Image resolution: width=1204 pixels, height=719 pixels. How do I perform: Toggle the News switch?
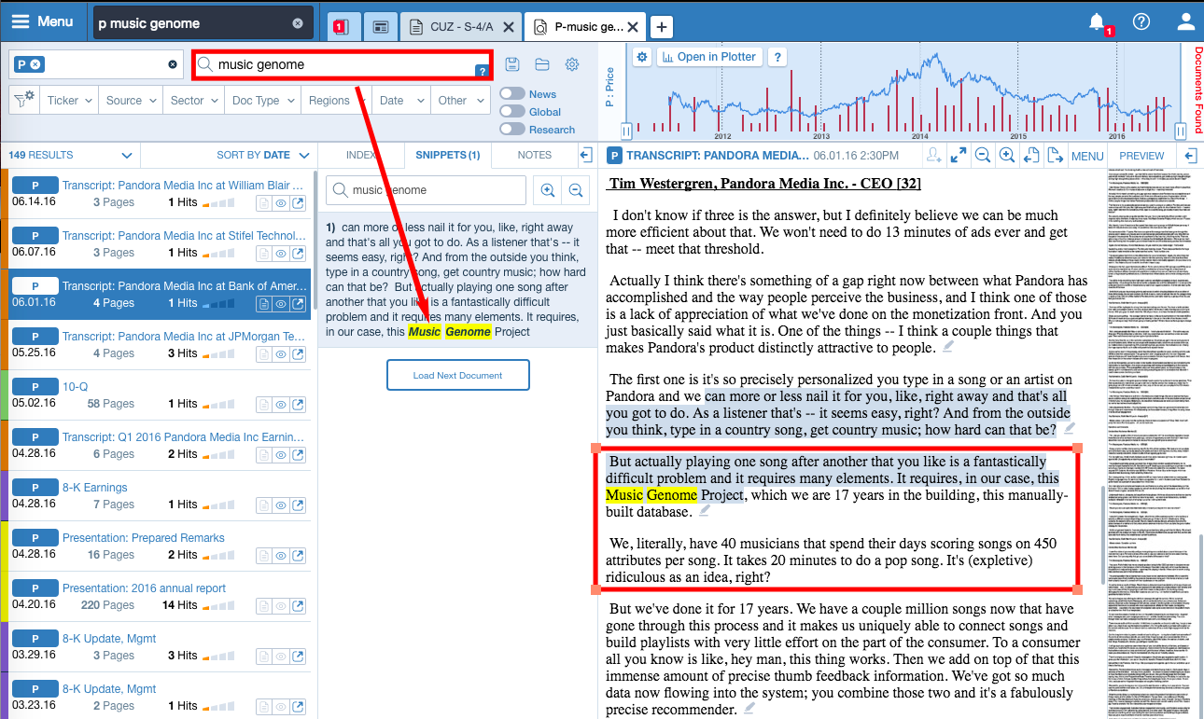[511, 94]
